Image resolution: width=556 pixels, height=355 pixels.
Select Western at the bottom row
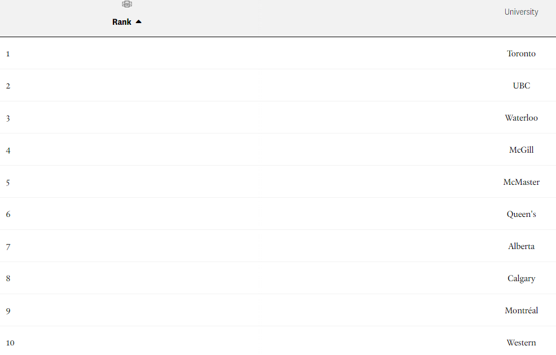(521, 343)
